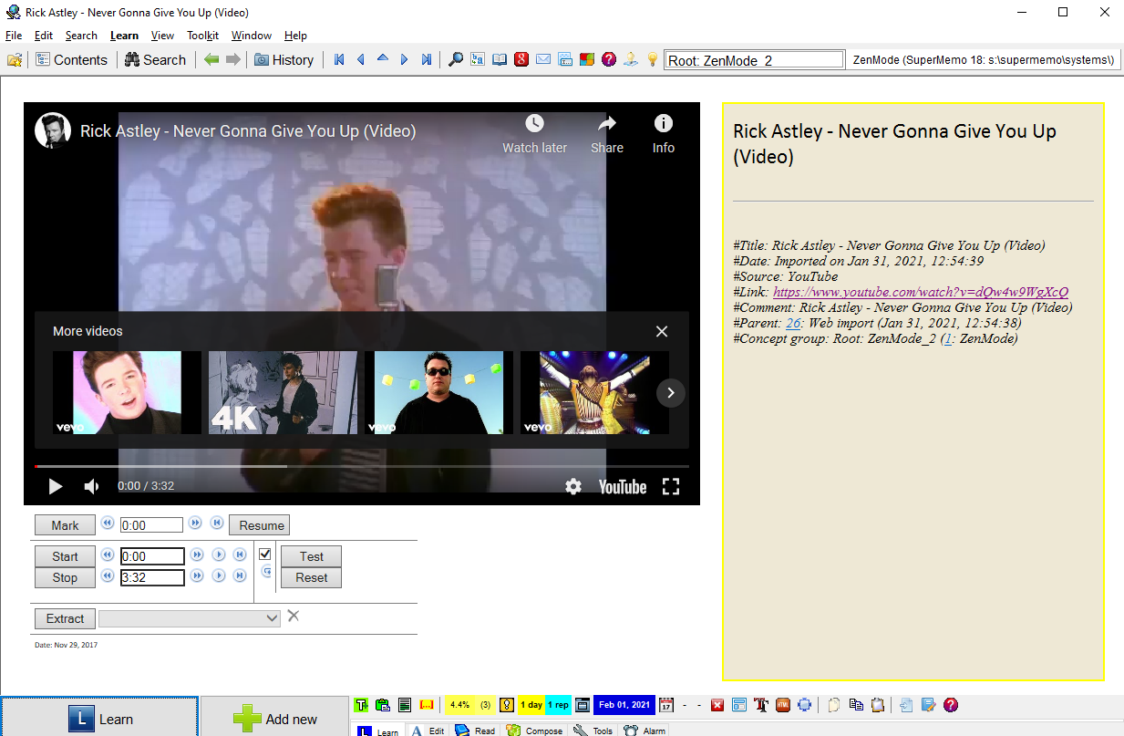
Task: Click the Mark time input field
Action: pos(152,524)
